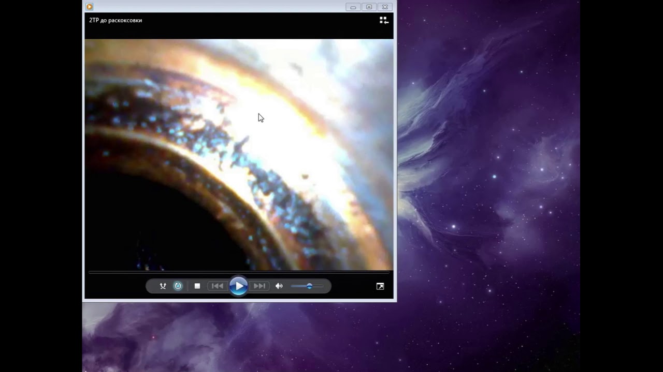Mute the sound with the speaker icon
This screenshot has height=372, width=663.
tap(279, 286)
